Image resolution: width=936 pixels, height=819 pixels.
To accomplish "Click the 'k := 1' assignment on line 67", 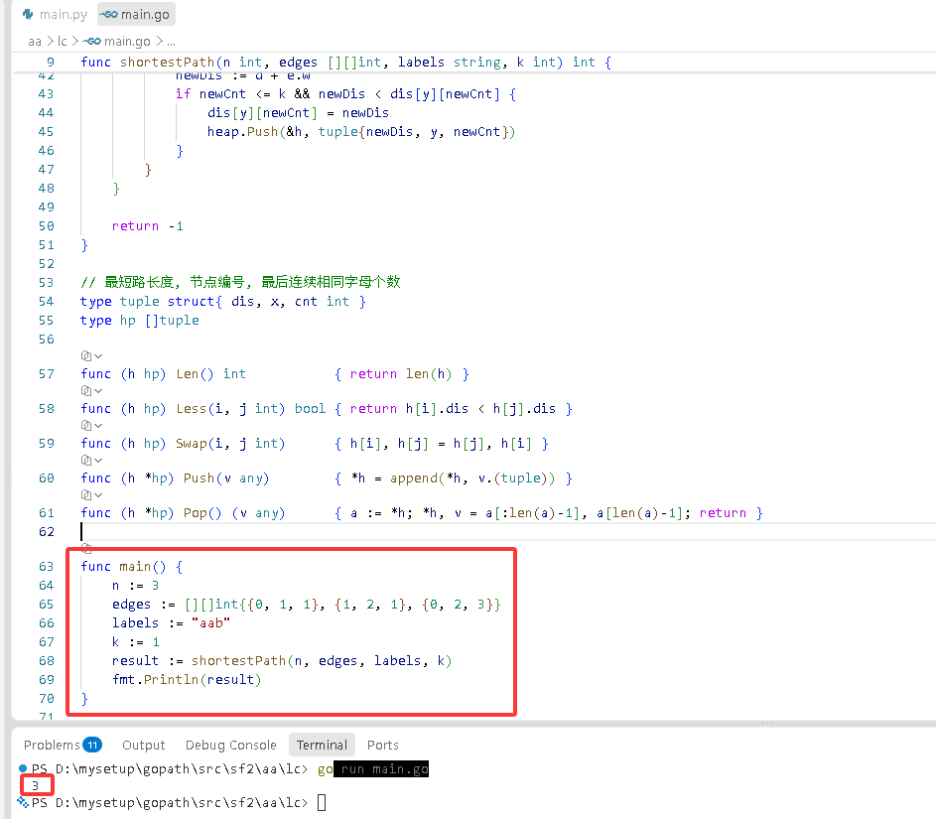I will click(136, 642).
